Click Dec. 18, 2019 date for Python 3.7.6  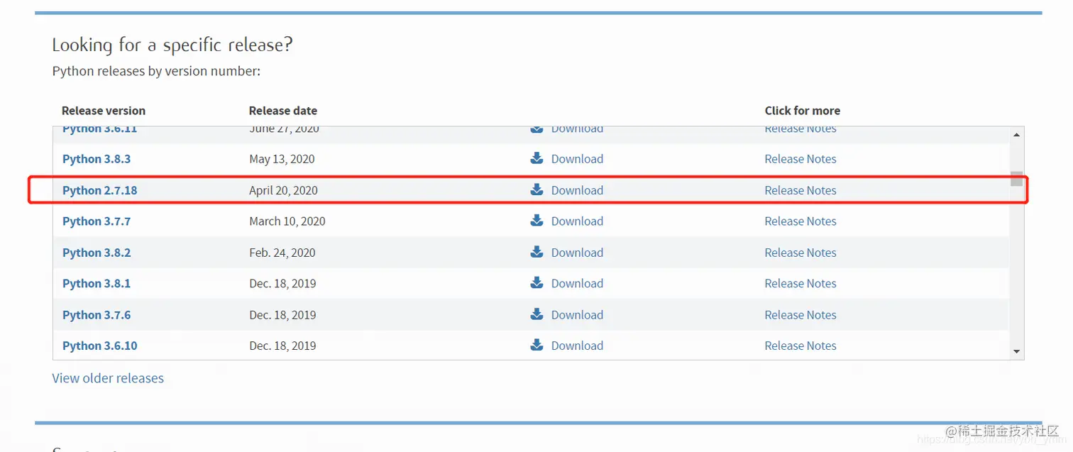[282, 314]
